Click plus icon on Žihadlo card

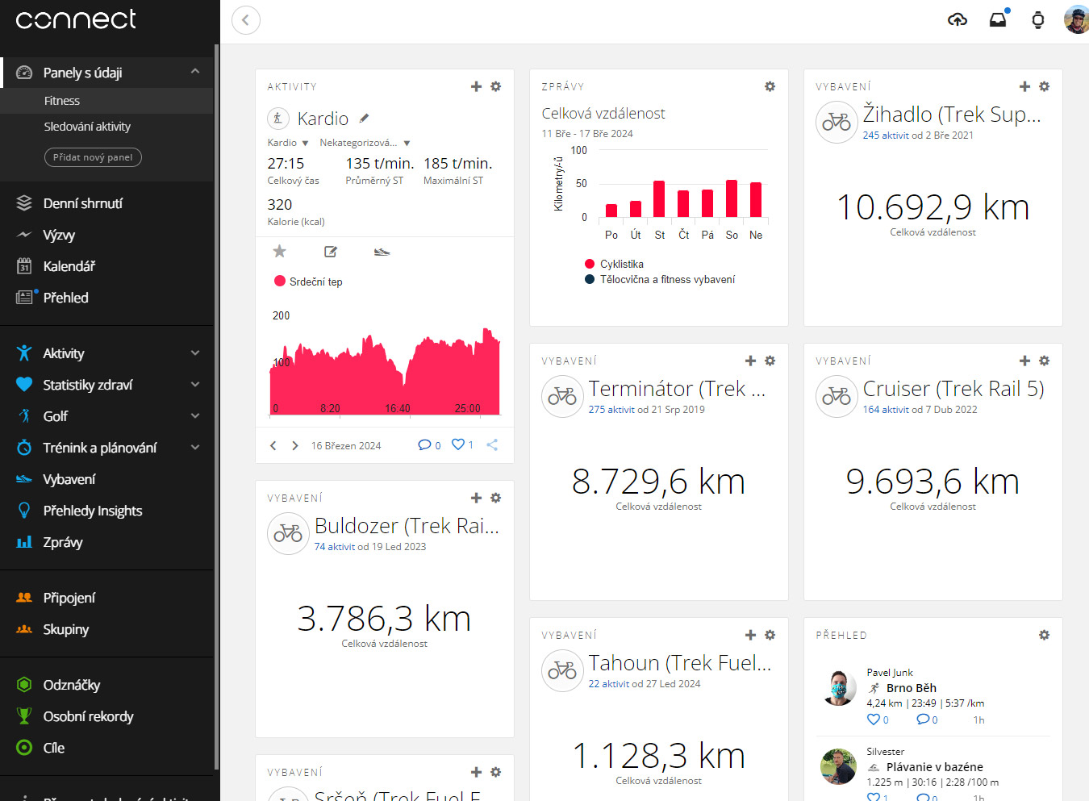[x=1024, y=86]
